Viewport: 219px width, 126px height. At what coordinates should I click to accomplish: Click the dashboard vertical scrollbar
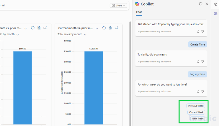[130, 74]
